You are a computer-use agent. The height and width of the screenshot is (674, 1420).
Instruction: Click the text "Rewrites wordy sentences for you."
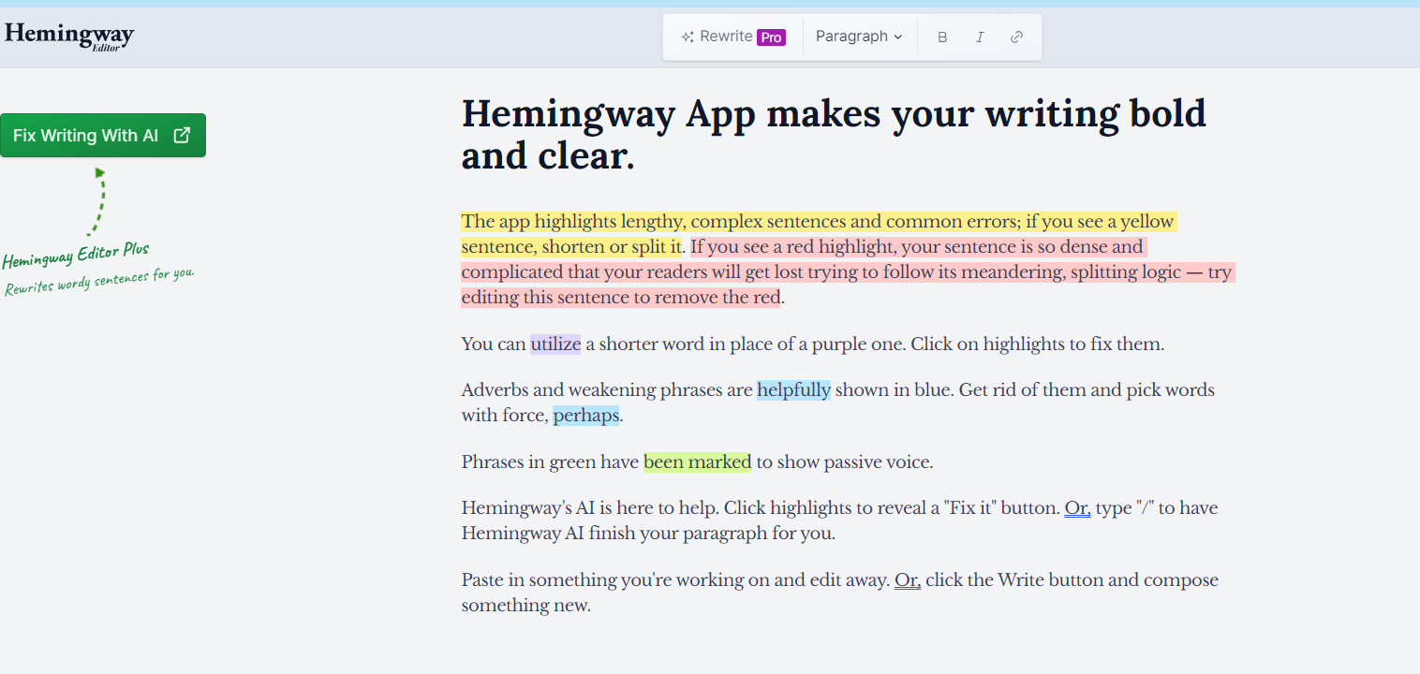click(x=99, y=282)
